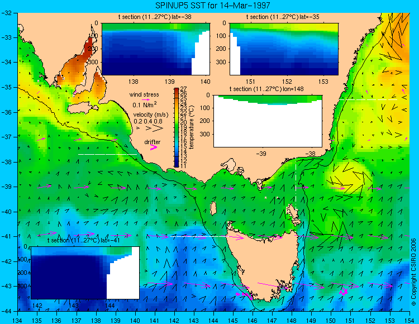Click the 300 depth tick in lat=-35 inset
This screenshot has width=419, height=324.
point(222,62)
